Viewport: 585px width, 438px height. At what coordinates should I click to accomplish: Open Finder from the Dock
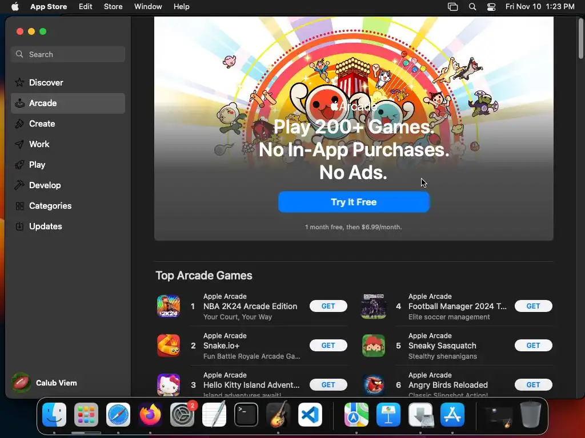pyautogui.click(x=54, y=415)
